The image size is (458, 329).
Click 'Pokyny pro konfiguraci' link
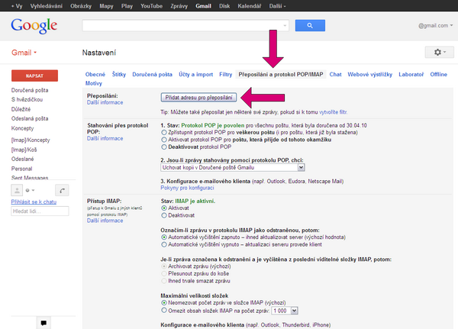187,188
